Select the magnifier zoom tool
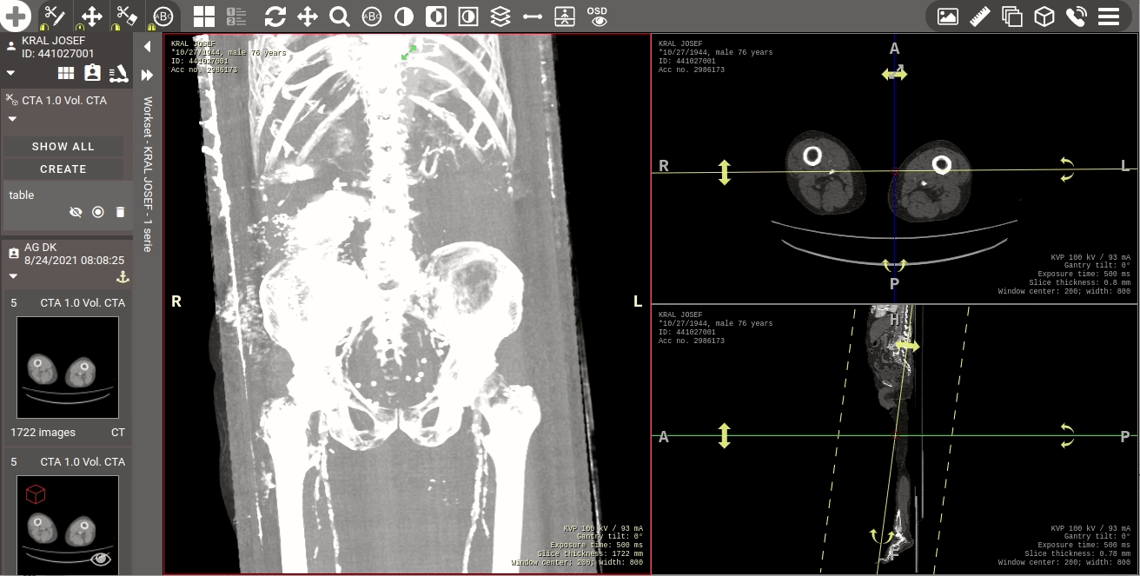Image resolution: width=1140 pixels, height=576 pixels. click(x=339, y=17)
